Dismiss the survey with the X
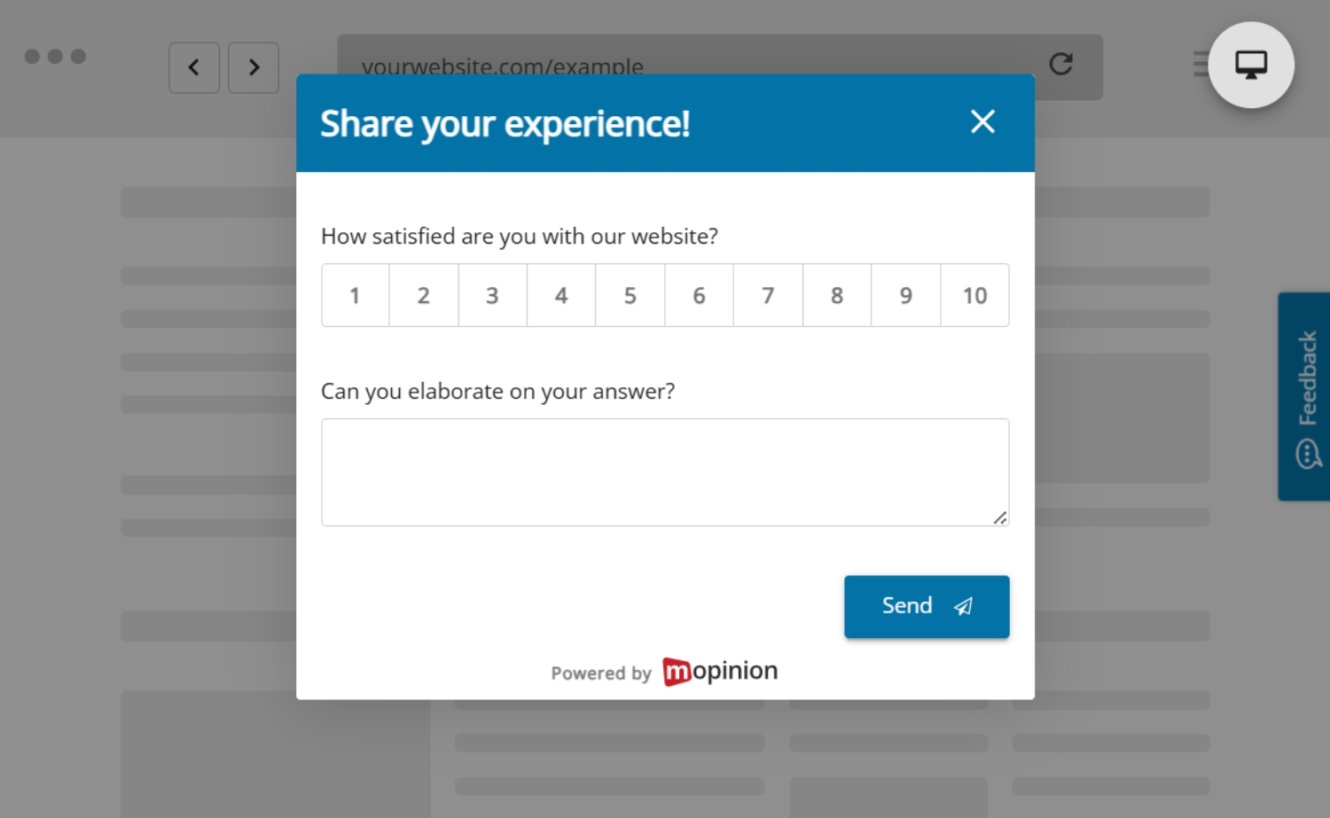1330x818 pixels. pos(982,122)
